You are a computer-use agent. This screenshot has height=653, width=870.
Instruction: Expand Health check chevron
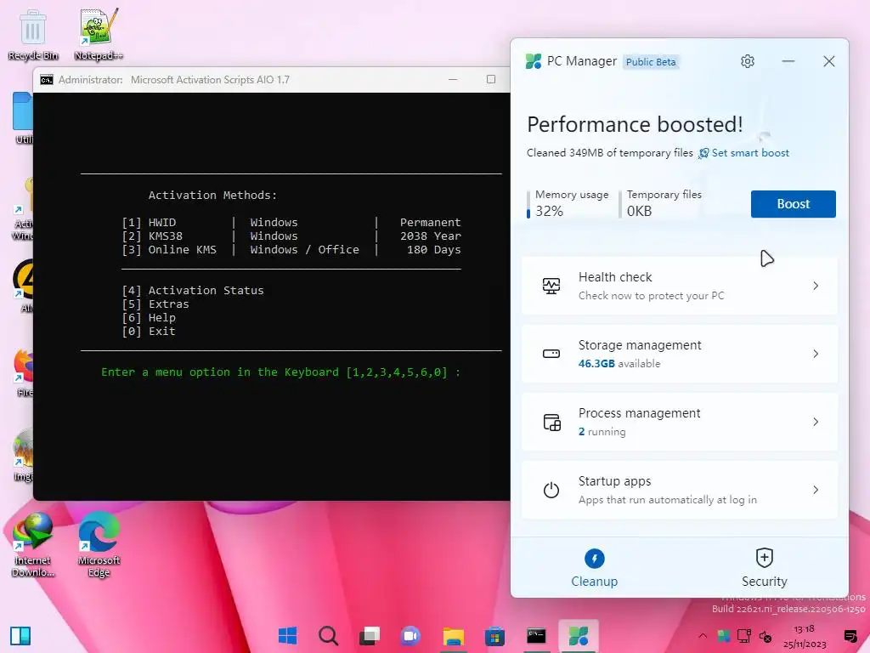(816, 286)
